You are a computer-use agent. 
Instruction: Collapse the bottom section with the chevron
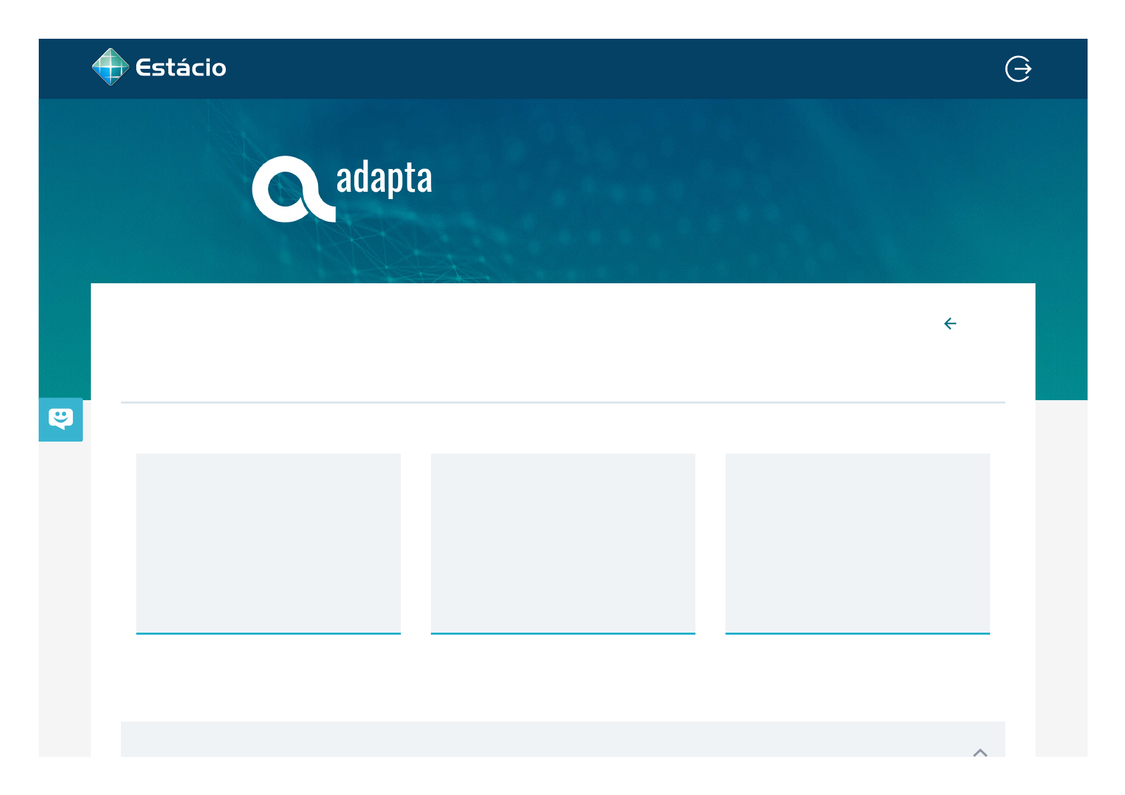coord(980,752)
